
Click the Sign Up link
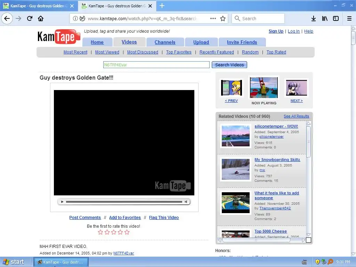coord(276,31)
